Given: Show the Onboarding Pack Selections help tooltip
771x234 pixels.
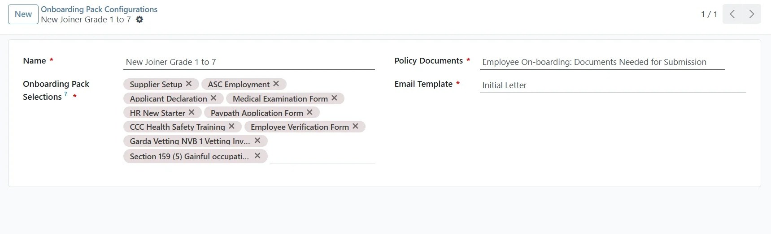Looking at the screenshot, I should 66,94.
